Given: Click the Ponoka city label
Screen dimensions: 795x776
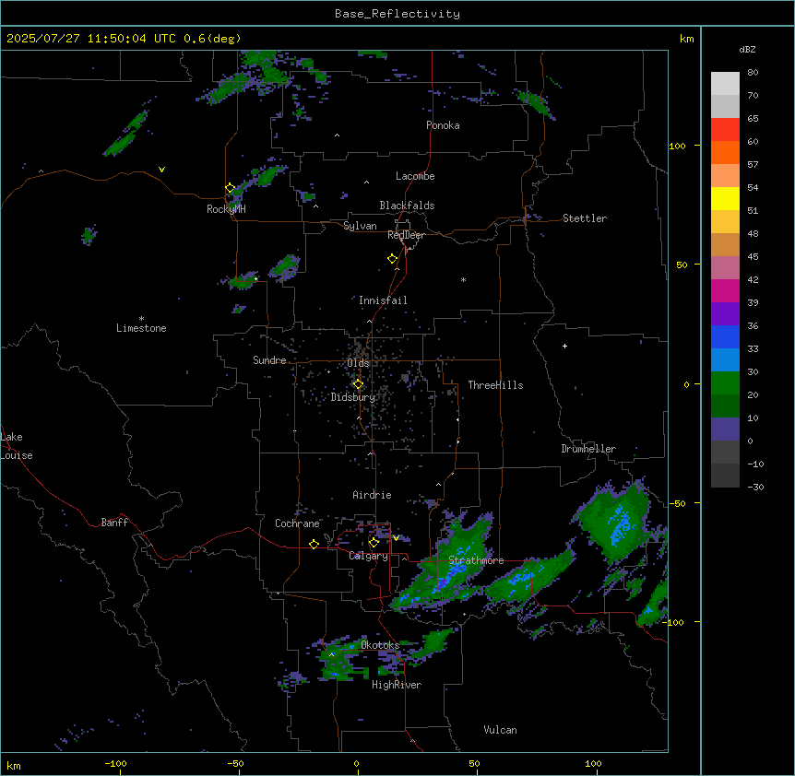Looking at the screenshot, I should (x=443, y=125).
